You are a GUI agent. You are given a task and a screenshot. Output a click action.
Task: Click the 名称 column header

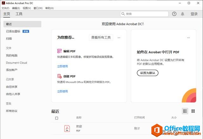coord(79,118)
